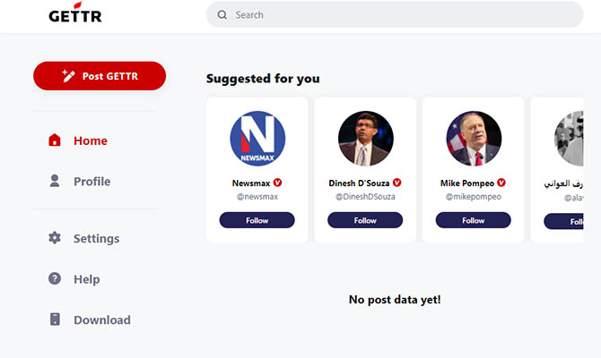Click the Download phone icon
The image size is (601, 358).
[x=55, y=320]
